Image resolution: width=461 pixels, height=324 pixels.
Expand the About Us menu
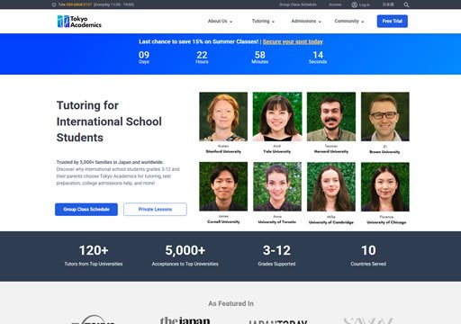pos(220,21)
